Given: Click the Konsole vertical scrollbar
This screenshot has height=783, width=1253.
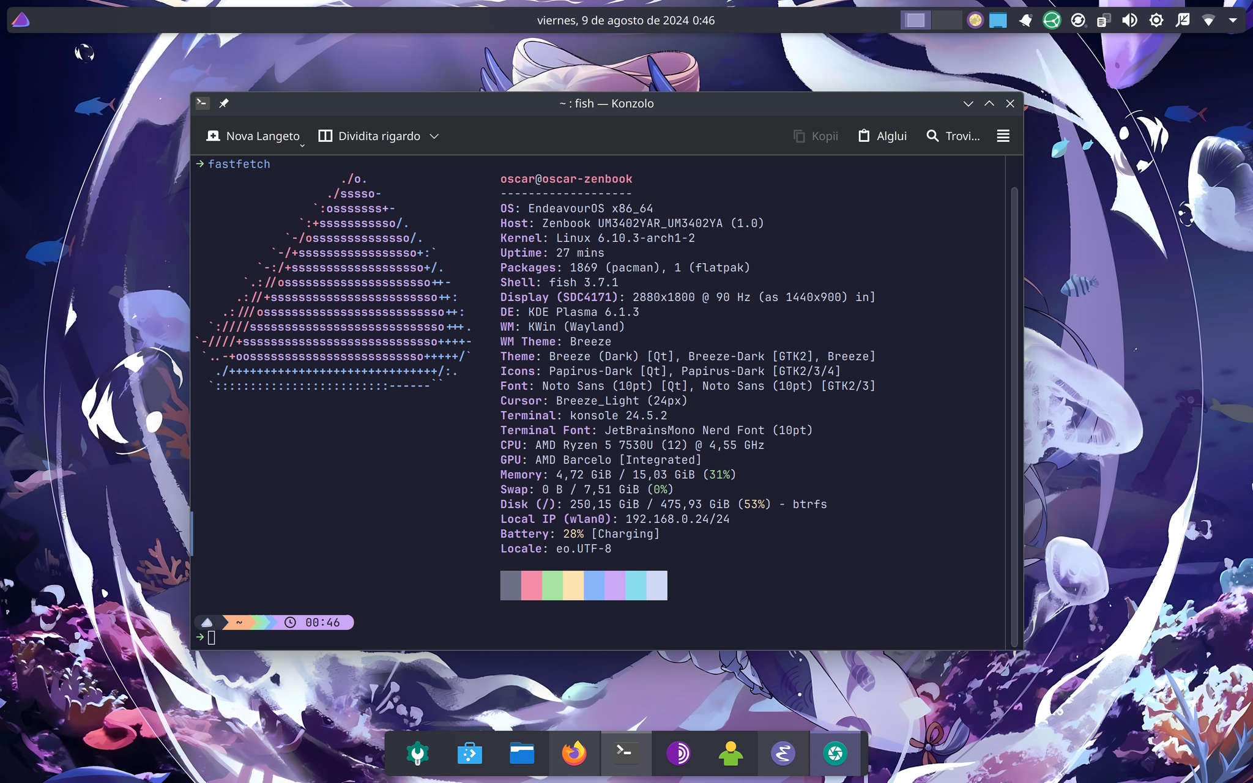Looking at the screenshot, I should [x=1014, y=416].
